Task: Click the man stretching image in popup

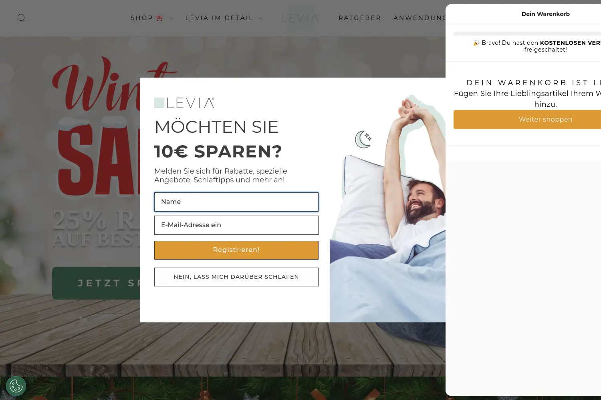Action: pos(387,208)
